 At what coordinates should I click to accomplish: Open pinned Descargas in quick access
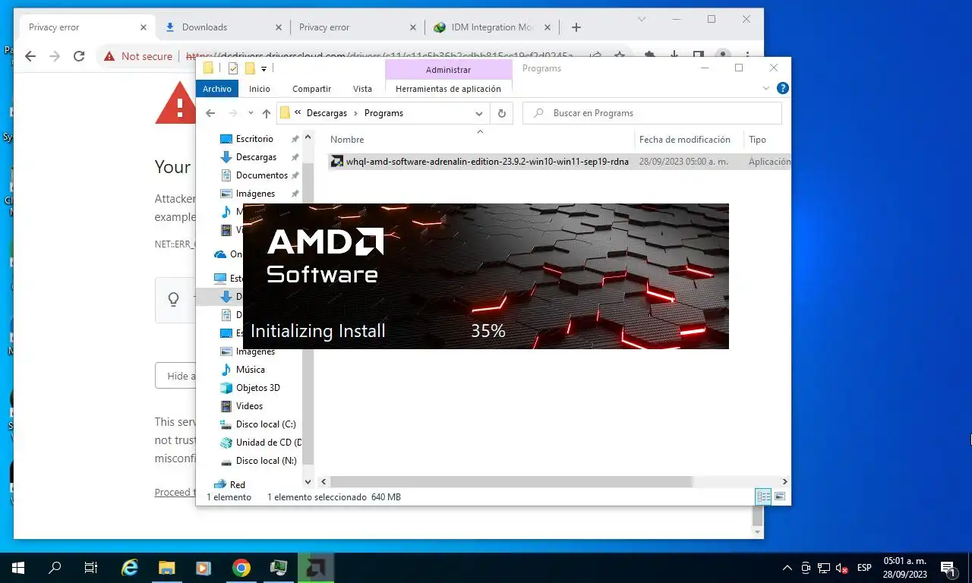point(256,157)
